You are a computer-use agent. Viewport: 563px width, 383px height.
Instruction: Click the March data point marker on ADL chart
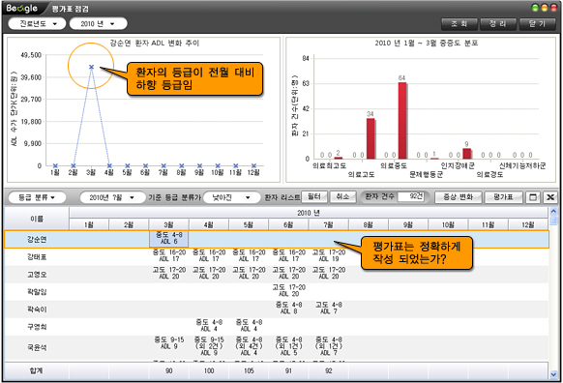(92, 67)
